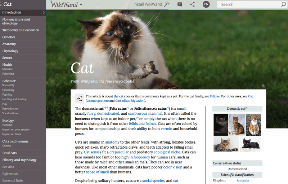
Task: Click the comment bubble icon
Action: (180, 4)
